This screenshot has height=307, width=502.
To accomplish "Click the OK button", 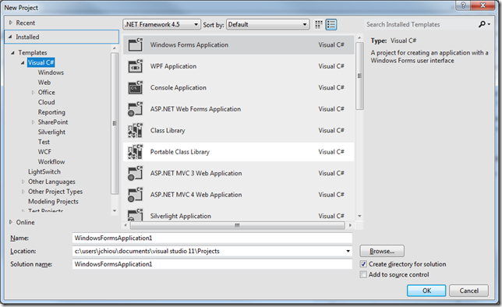I will coord(426,291).
